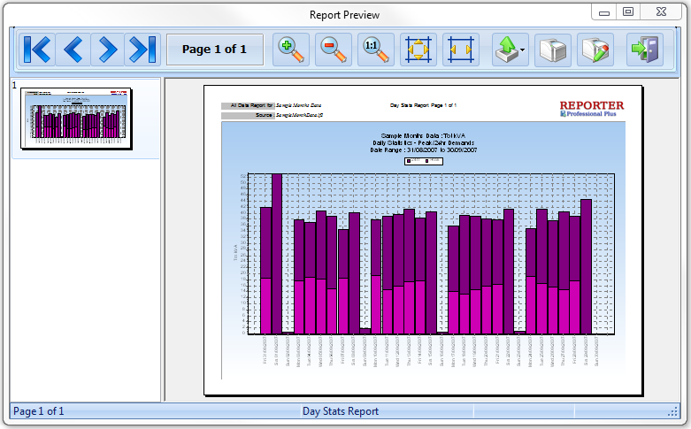Click 'Day Stats Report' in status bar

[341, 411]
